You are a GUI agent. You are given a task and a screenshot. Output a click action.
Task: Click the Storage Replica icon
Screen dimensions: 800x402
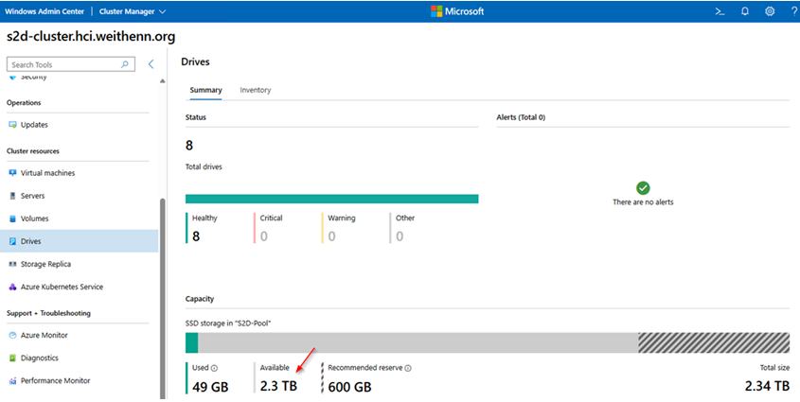click(x=12, y=264)
